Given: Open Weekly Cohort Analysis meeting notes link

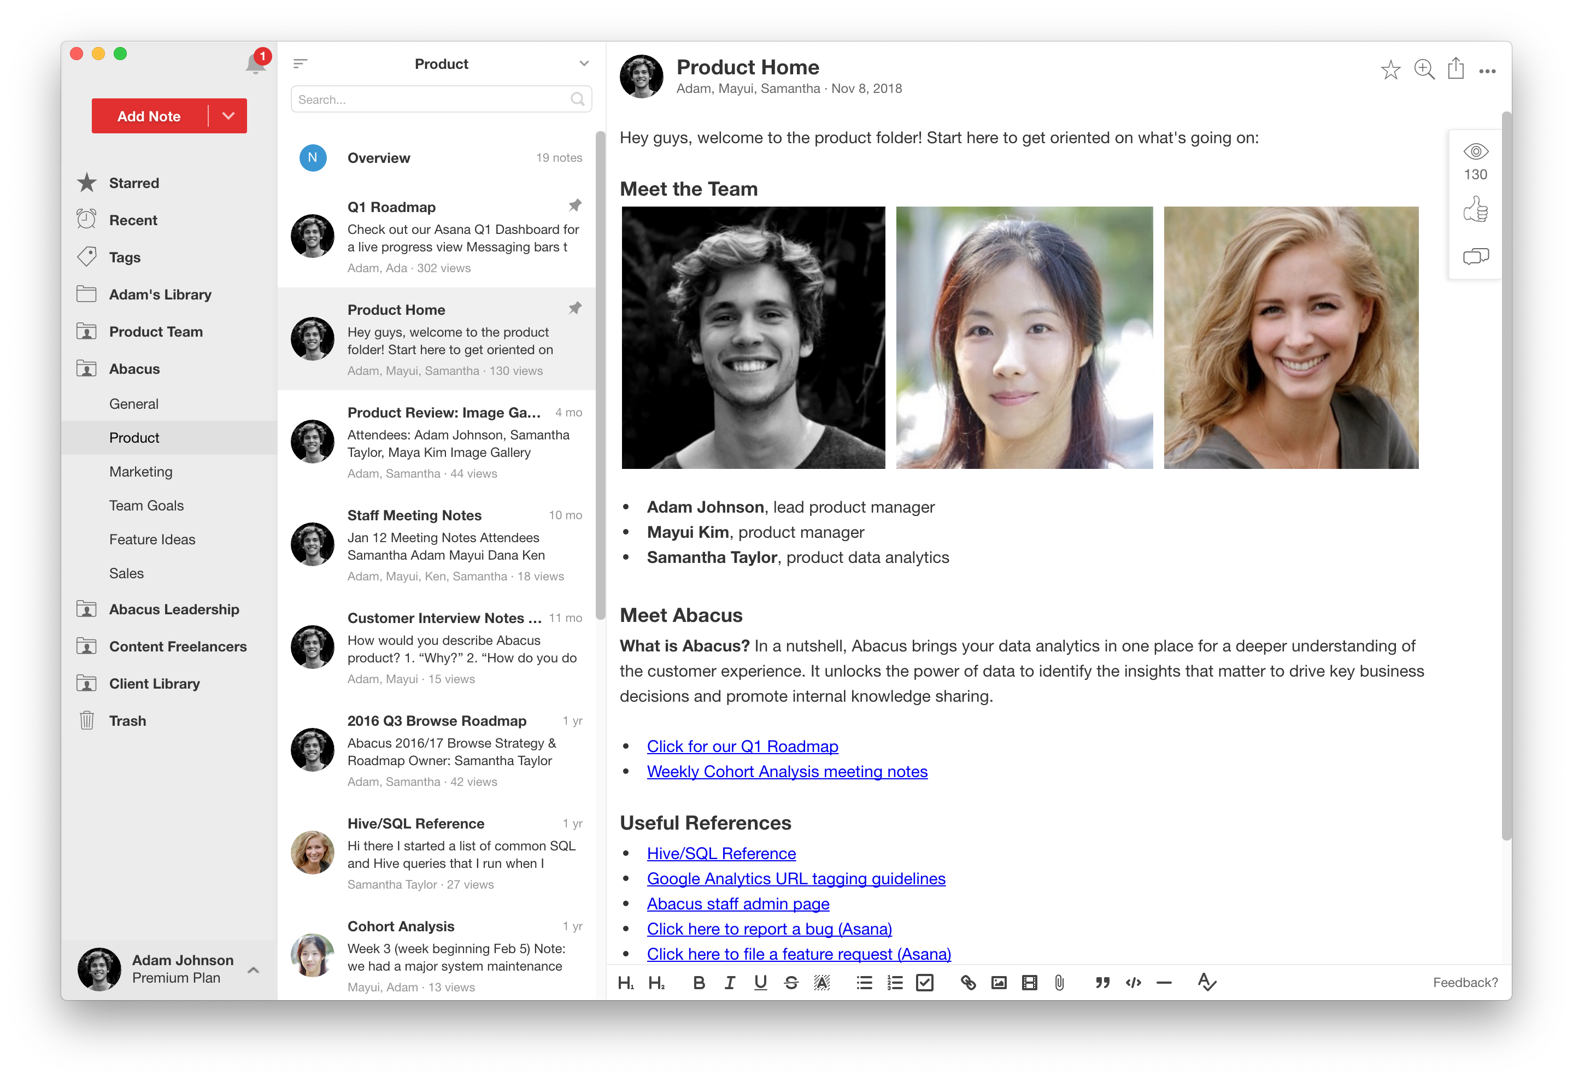Looking at the screenshot, I should 787,772.
